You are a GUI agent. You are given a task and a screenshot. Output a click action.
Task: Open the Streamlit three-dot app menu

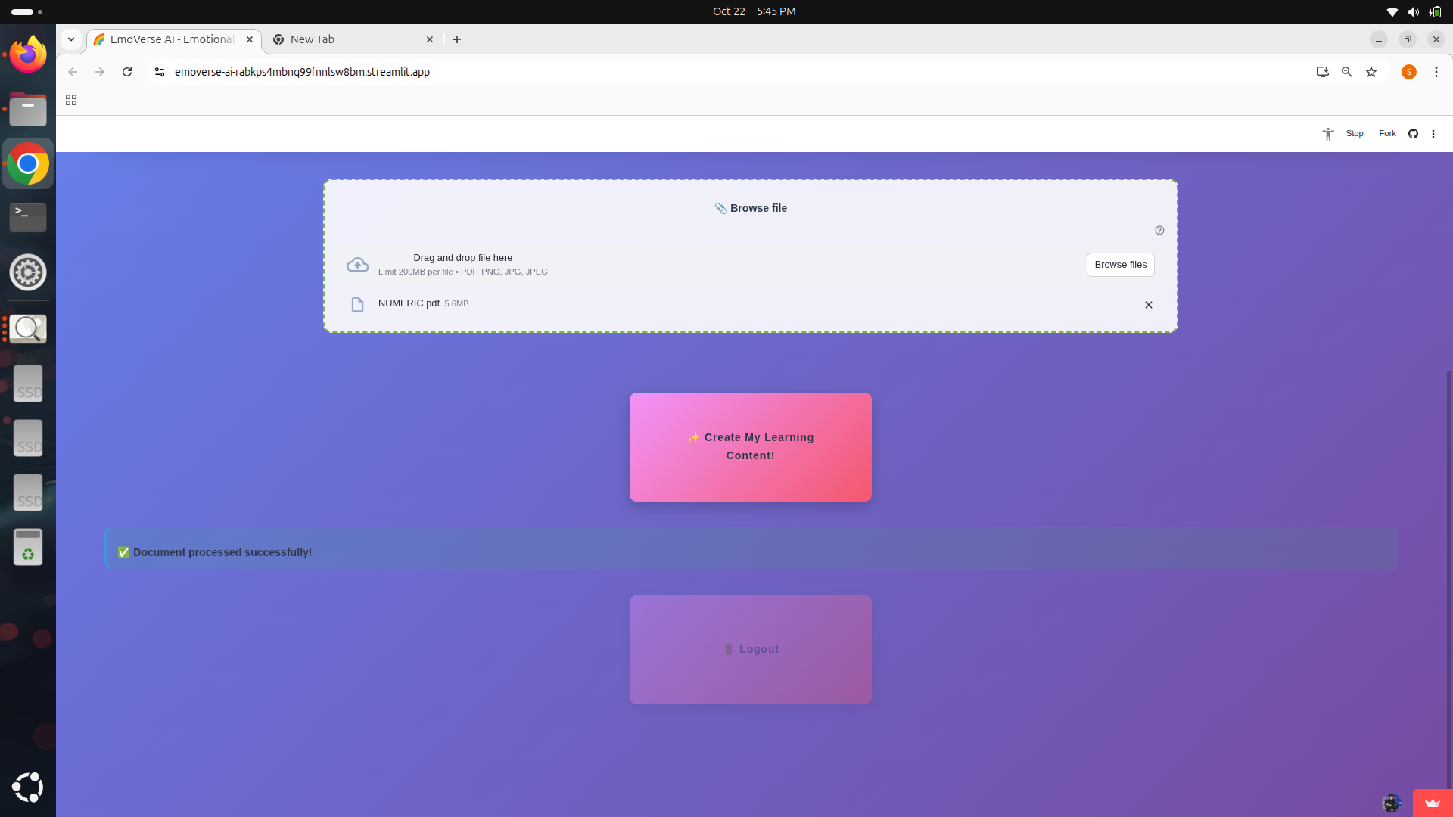[x=1433, y=134]
